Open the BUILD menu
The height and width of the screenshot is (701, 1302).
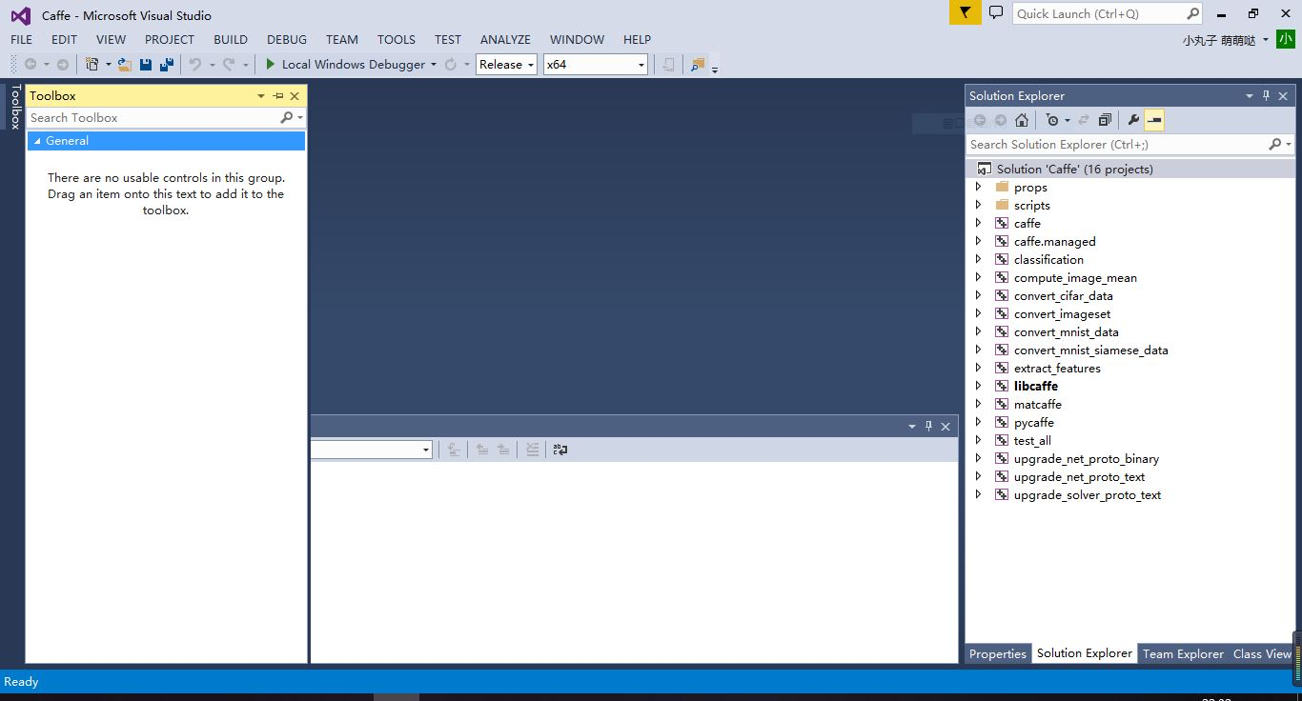click(x=231, y=39)
